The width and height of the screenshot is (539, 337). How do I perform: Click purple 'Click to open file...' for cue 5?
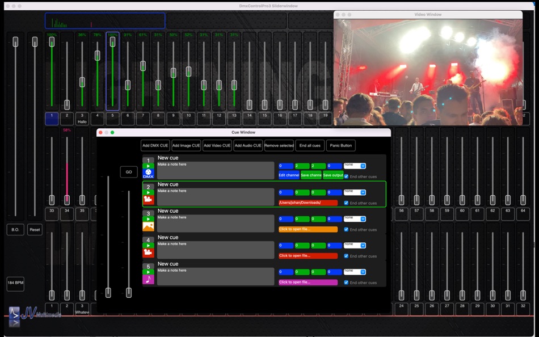[x=308, y=283]
